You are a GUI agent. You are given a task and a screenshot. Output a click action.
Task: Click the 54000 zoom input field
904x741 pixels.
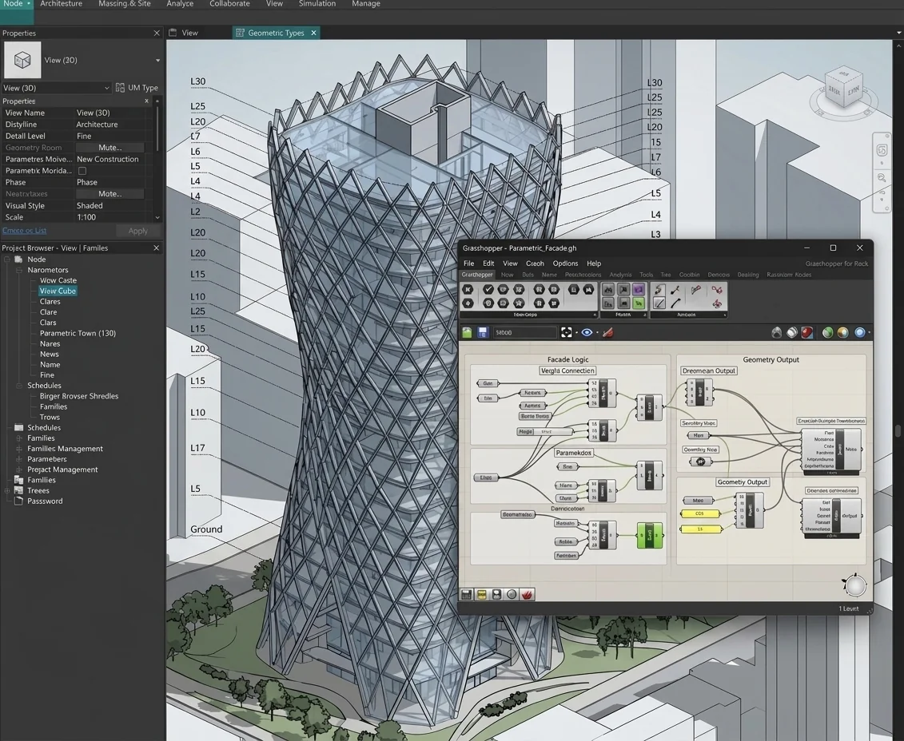click(524, 332)
